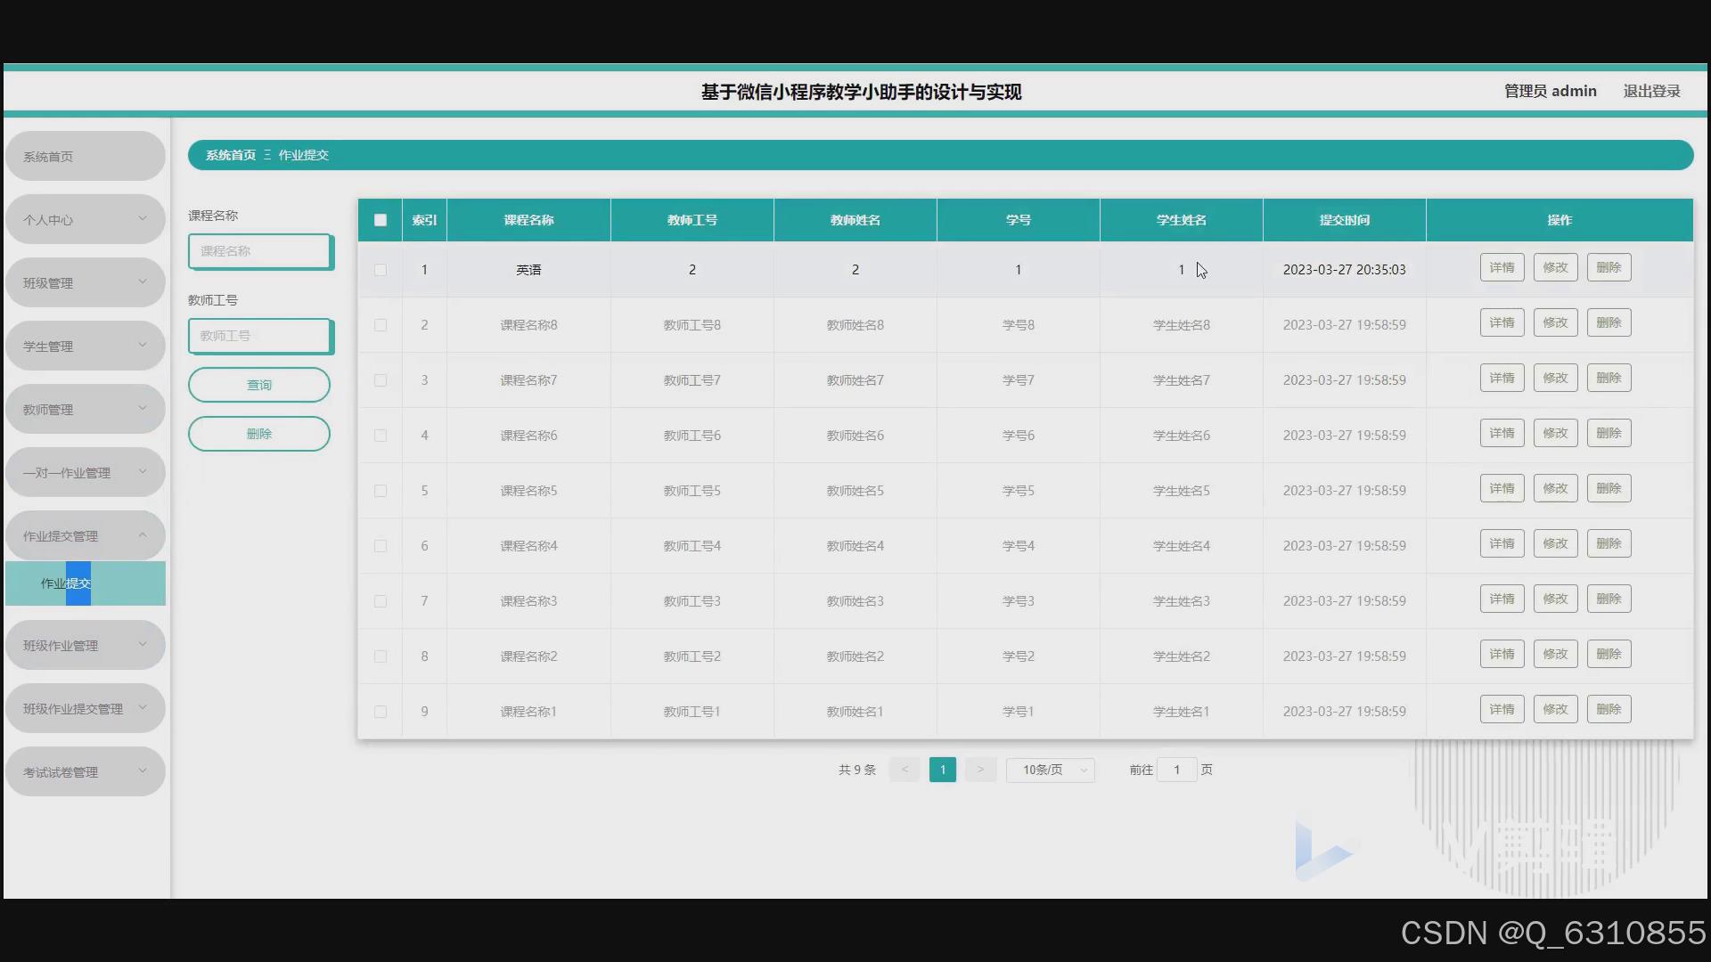Check the checkbox for row 课程名称5
The width and height of the screenshot is (1711, 962).
coord(381,491)
